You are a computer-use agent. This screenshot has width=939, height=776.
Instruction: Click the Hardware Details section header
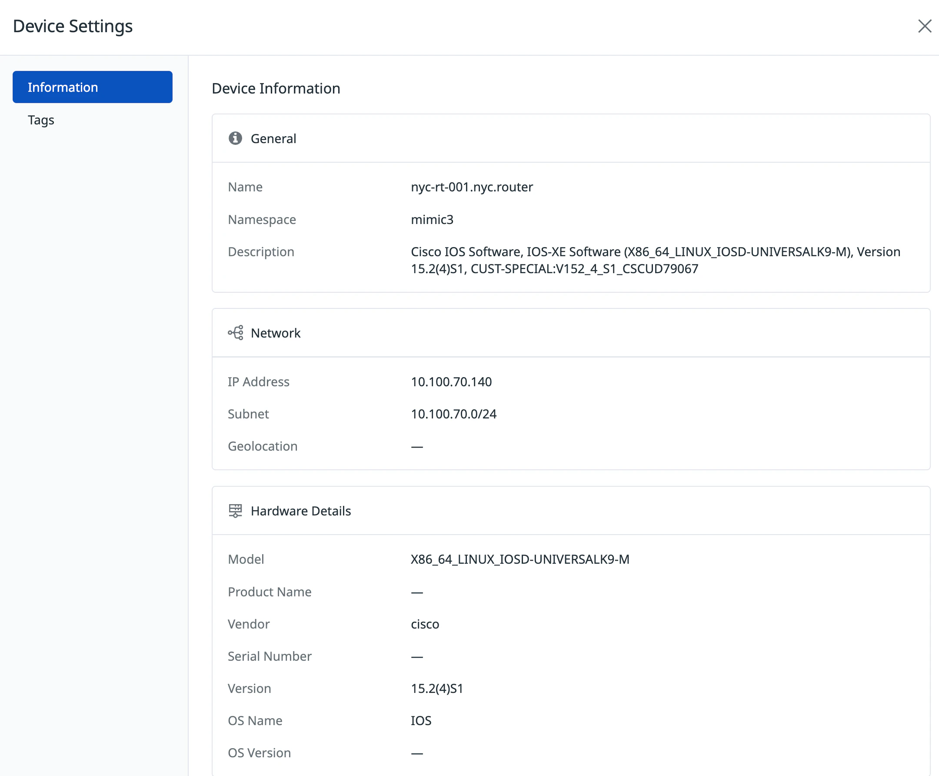pyautogui.click(x=301, y=511)
